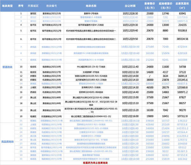Select the price cap 58000
Image resolution: width=191 pixels, height=165 pixels.
coord(150,84)
